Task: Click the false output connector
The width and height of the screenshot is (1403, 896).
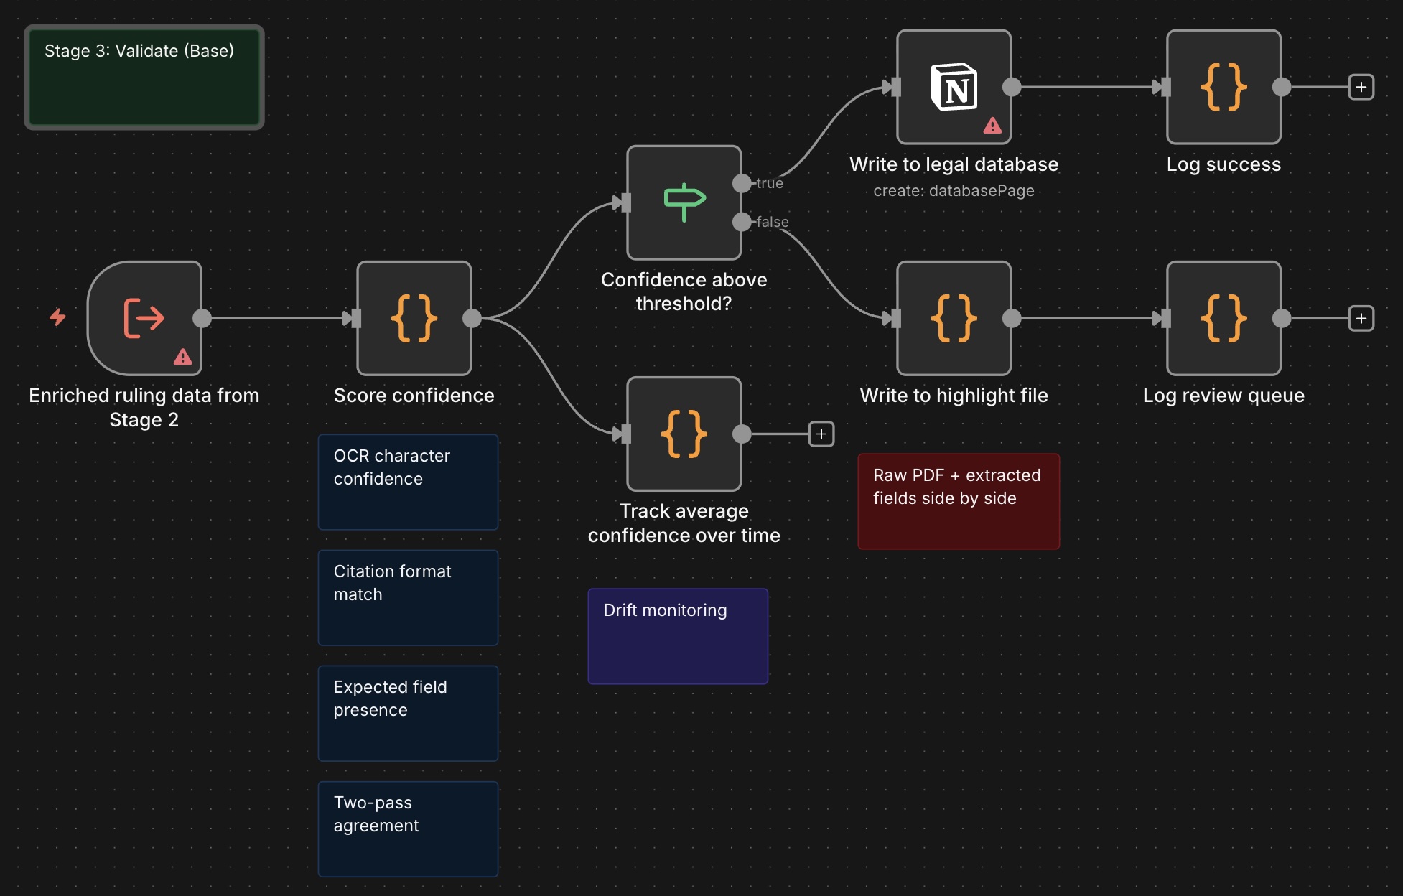Action: (742, 222)
